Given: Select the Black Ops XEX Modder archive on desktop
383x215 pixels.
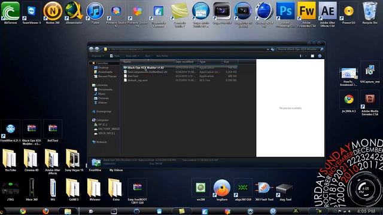Looking at the screenshot, I should pos(32,133).
